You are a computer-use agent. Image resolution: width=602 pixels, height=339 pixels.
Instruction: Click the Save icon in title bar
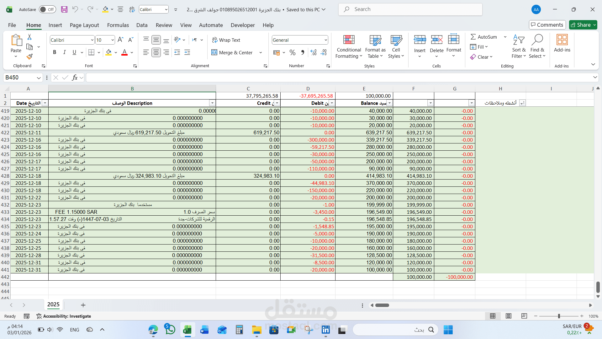click(x=64, y=9)
